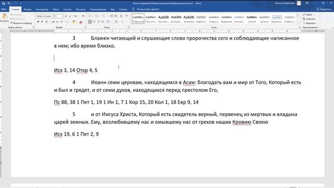Apply the No Spacing style
334x188 pixels.
pyautogui.click(x=151, y=19)
